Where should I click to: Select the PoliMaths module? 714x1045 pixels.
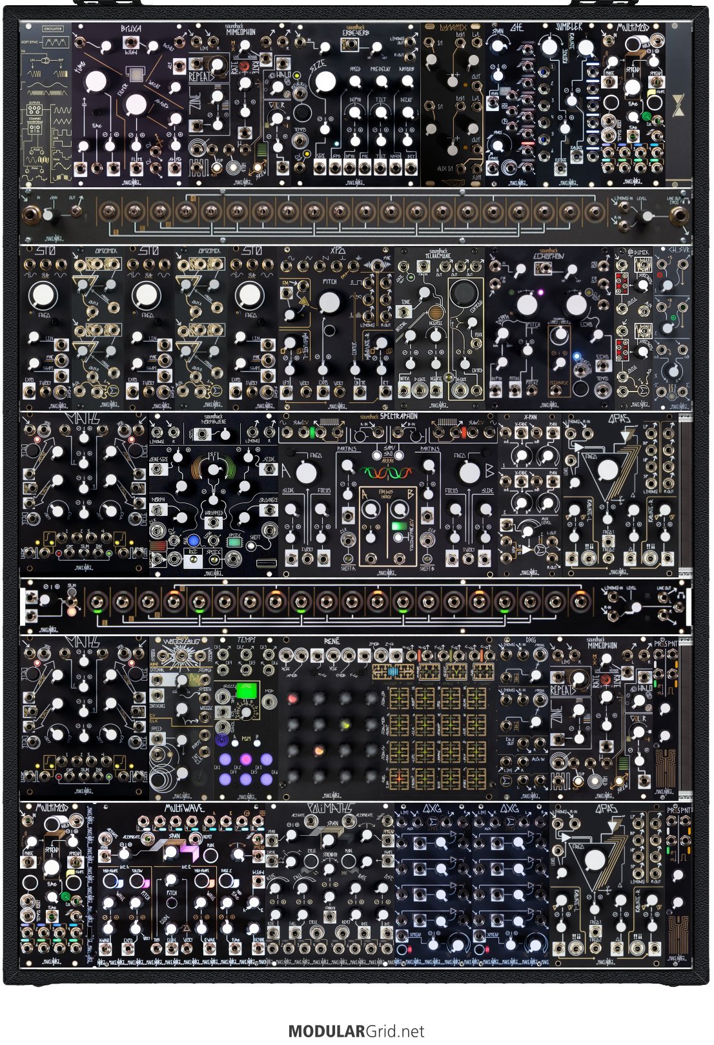click(x=330, y=885)
